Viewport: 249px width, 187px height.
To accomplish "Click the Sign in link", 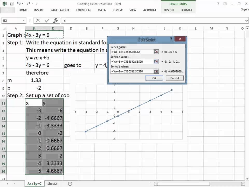I will pos(245,10).
